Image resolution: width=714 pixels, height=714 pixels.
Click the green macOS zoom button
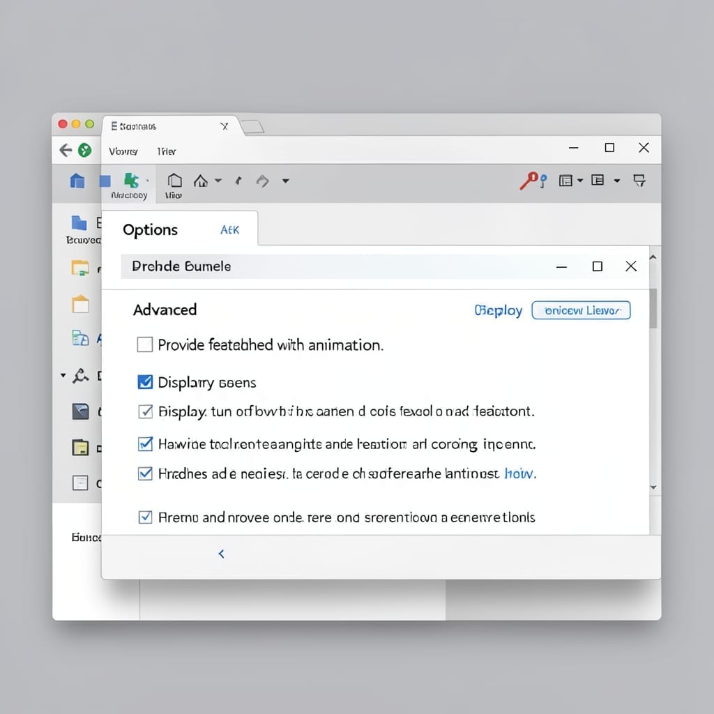click(x=90, y=124)
